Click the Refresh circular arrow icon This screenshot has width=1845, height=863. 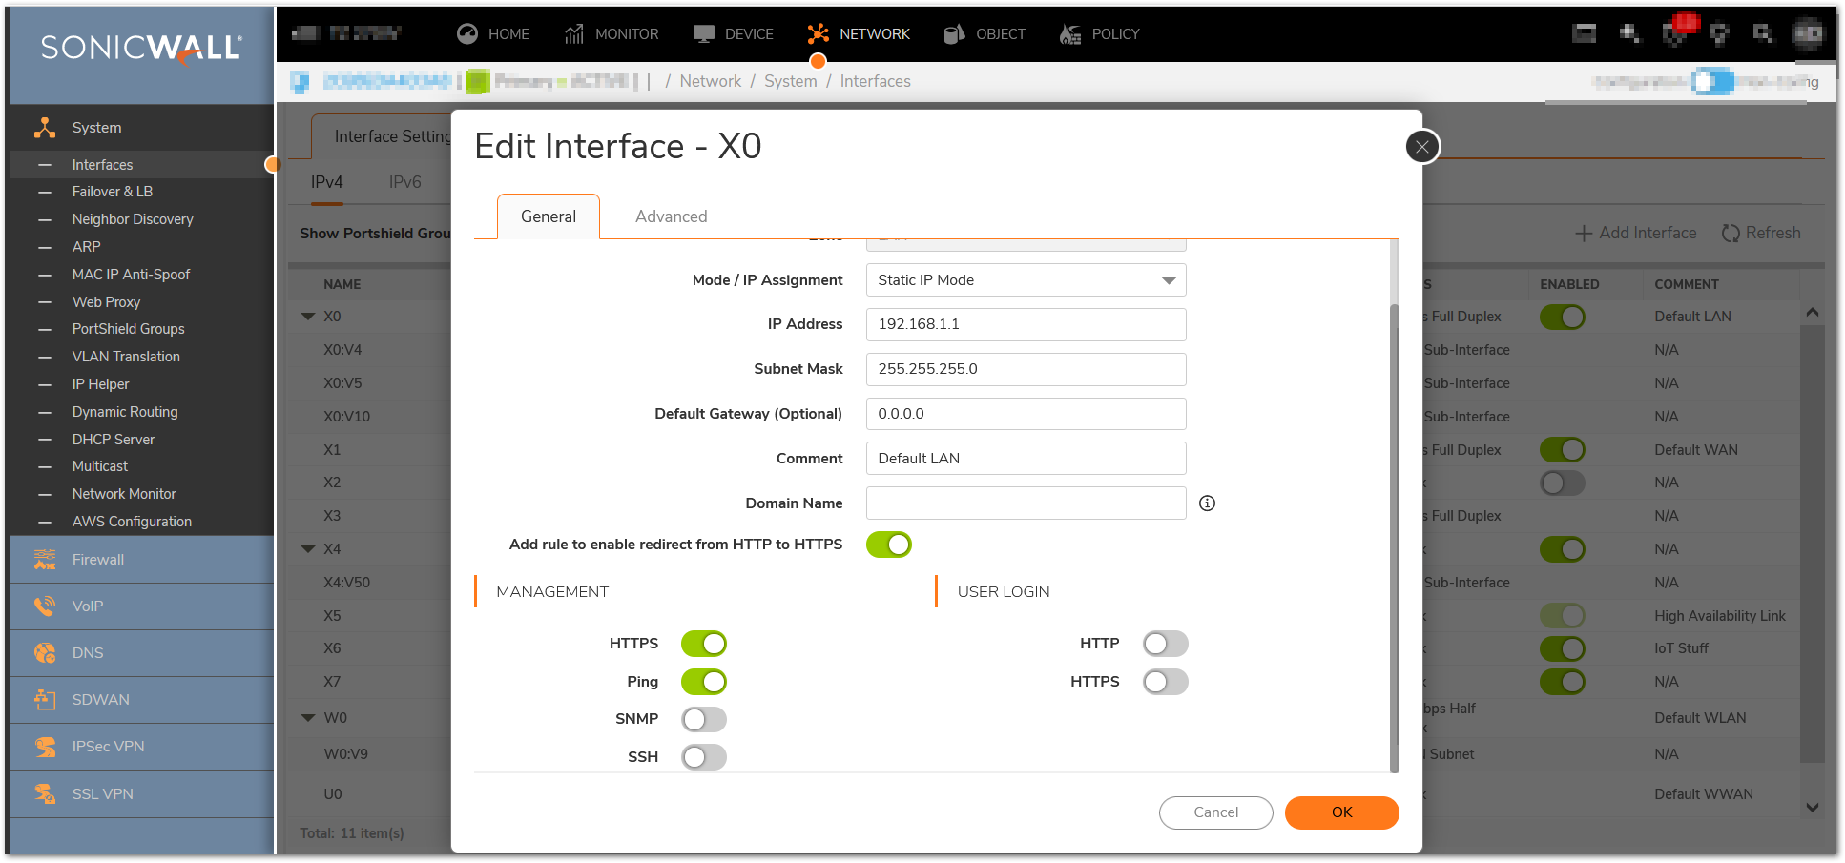coord(1731,234)
